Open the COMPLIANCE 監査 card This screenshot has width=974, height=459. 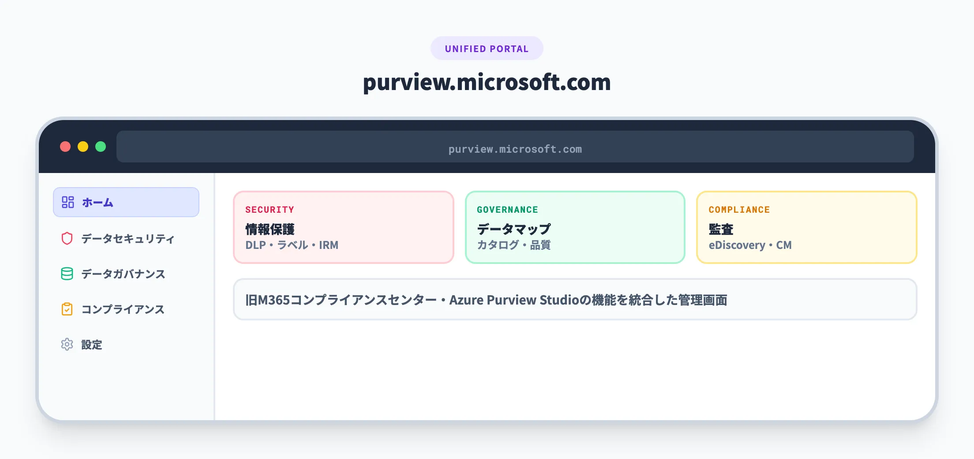806,227
